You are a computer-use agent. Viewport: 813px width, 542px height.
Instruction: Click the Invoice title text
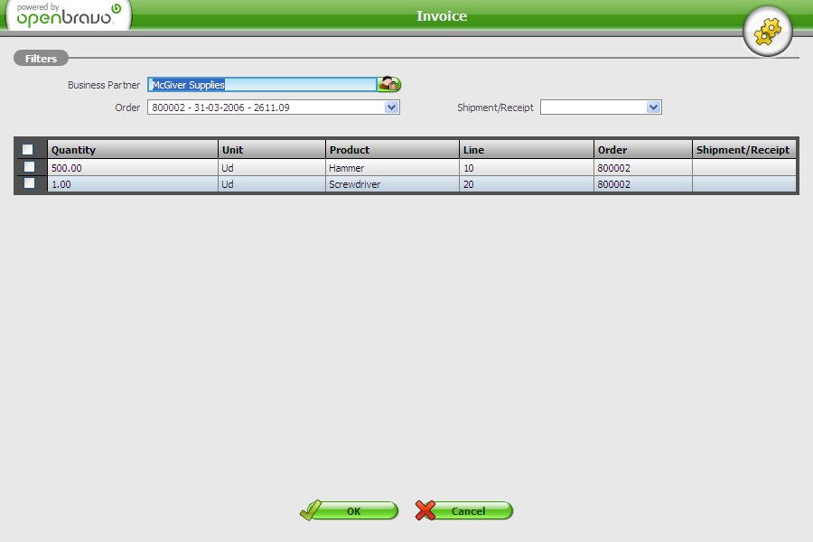pyautogui.click(x=442, y=16)
